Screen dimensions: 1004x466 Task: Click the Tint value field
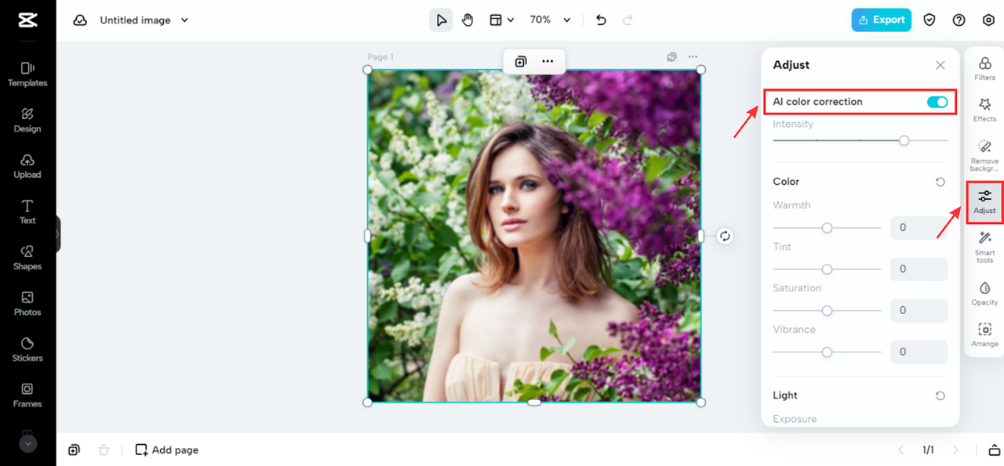click(919, 269)
